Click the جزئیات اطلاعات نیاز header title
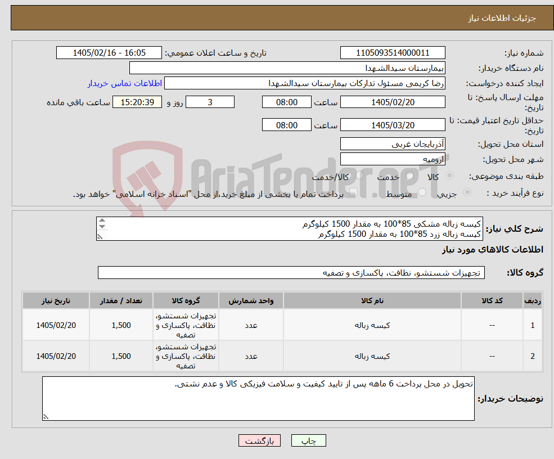 coord(502,18)
